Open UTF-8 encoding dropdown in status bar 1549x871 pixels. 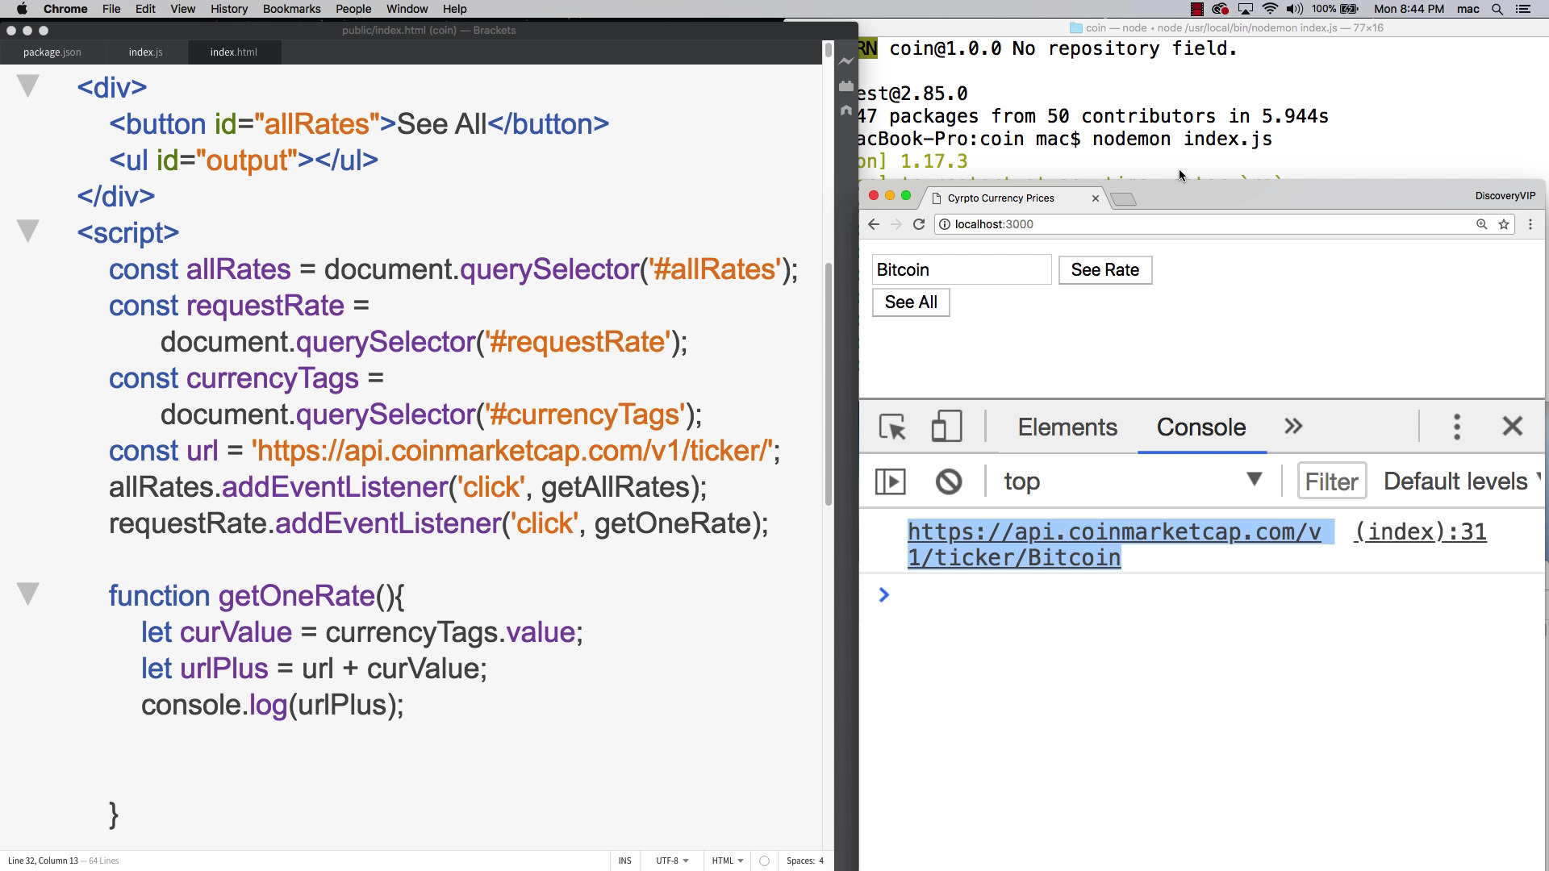(672, 861)
